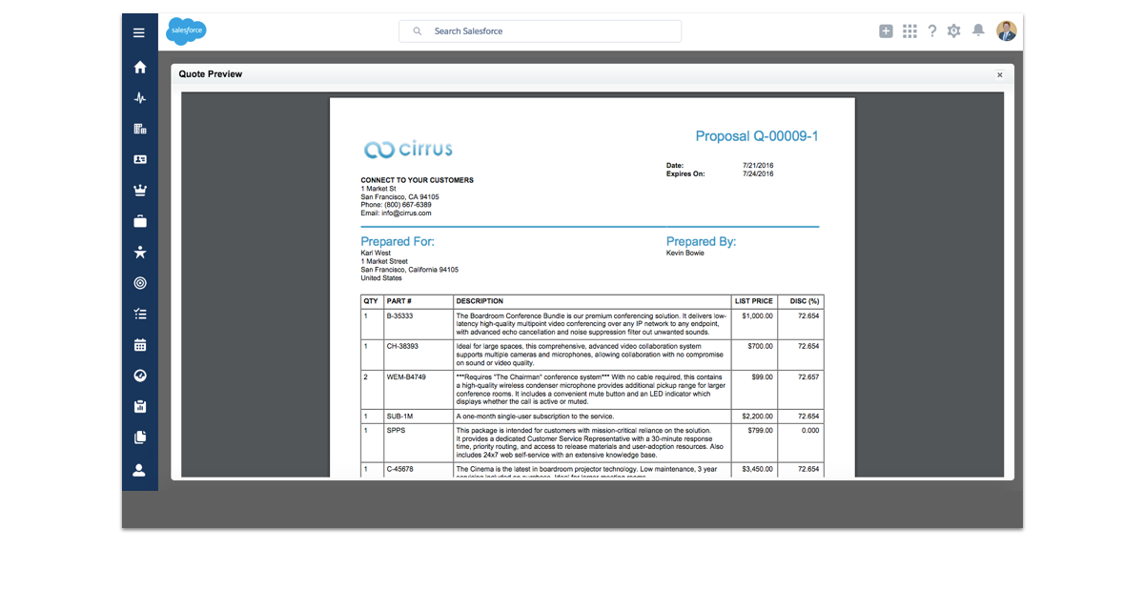Image resolution: width=1144 pixels, height=610 pixels.
Task: Close the Quote Preview dialog
Action: point(1000,74)
